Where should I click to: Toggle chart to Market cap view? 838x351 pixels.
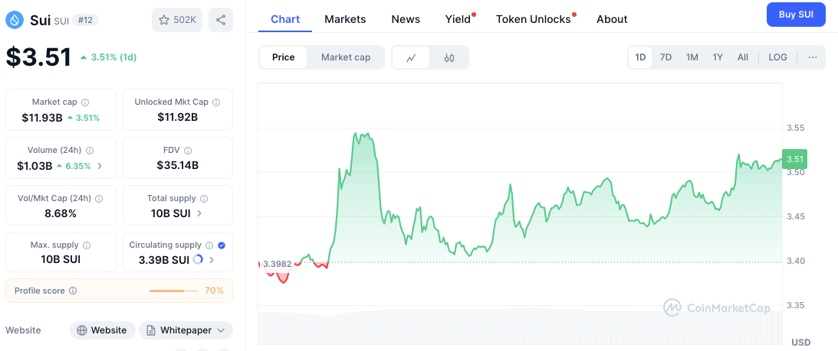pos(346,57)
